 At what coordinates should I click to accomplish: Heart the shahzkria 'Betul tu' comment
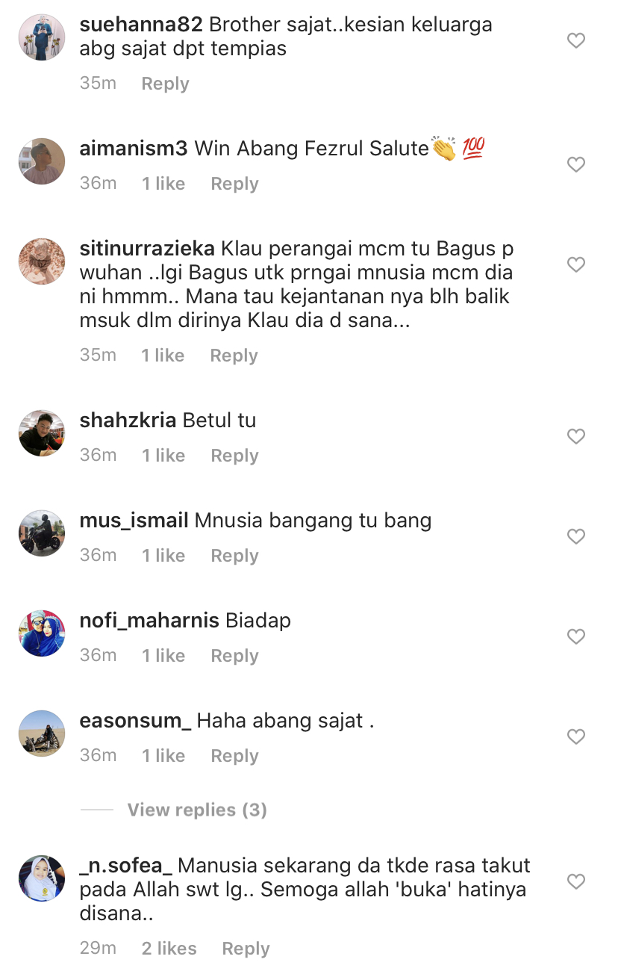coord(576,436)
